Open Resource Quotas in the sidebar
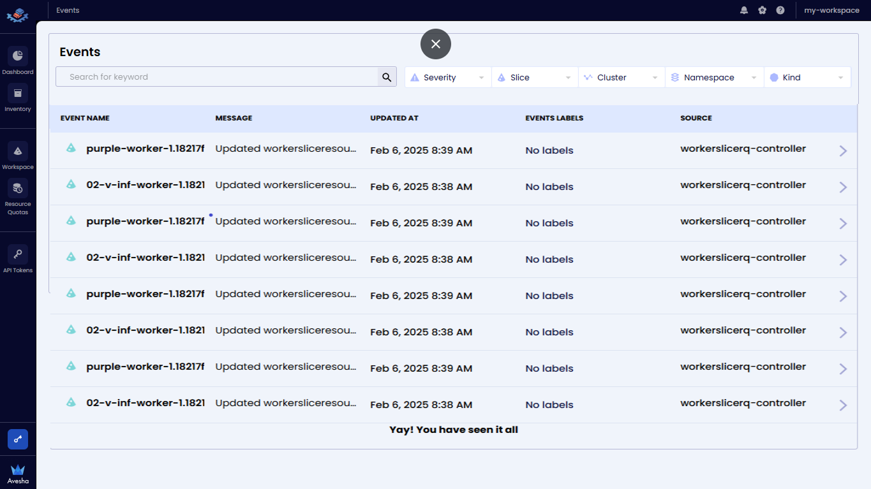This screenshot has width=871, height=489. pos(18,189)
